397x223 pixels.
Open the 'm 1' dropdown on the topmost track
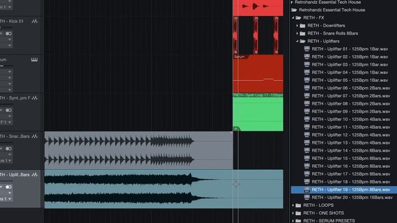(6, 7)
